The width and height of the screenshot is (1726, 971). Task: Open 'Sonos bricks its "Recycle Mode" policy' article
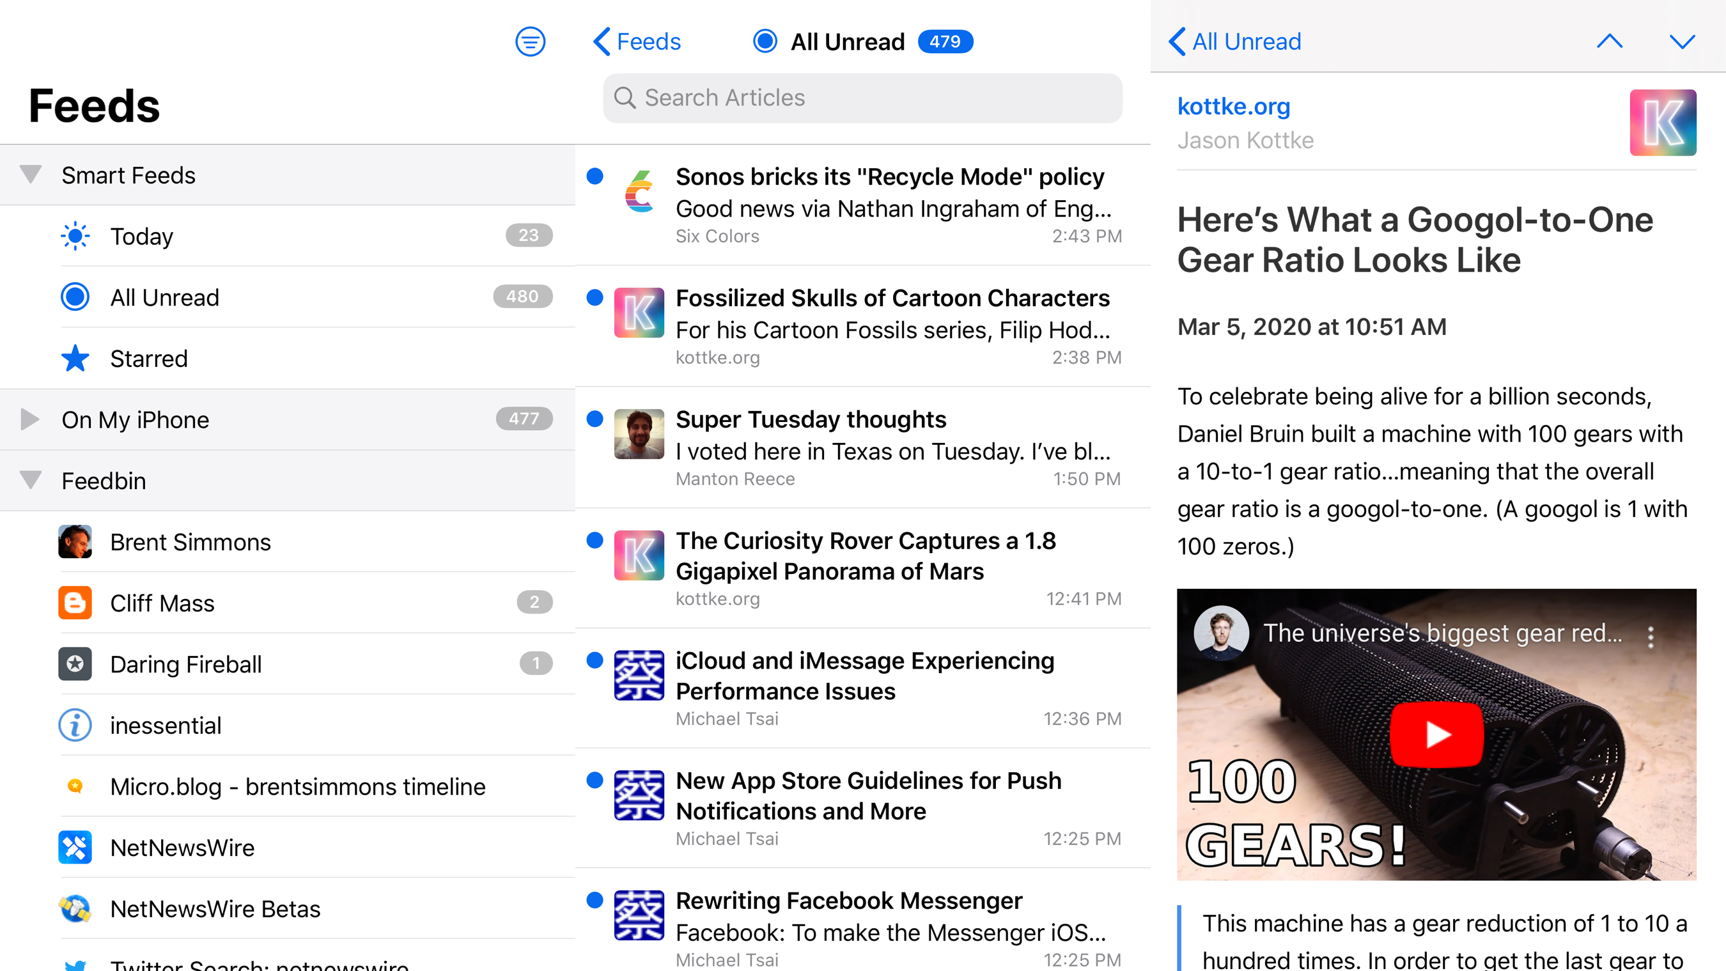(863, 205)
